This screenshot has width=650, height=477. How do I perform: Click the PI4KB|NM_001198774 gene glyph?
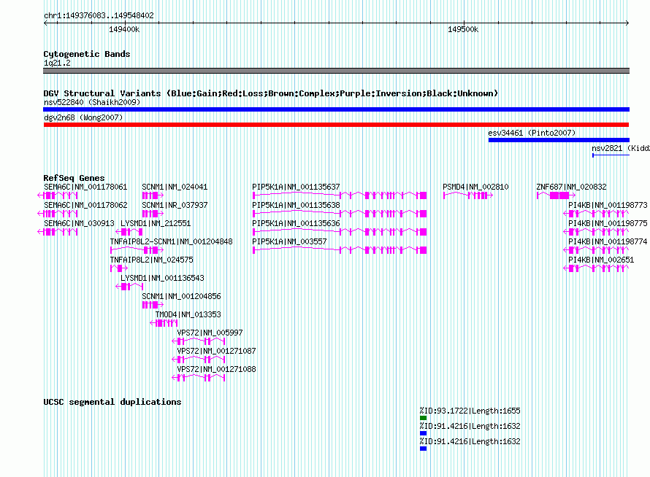coord(596,250)
